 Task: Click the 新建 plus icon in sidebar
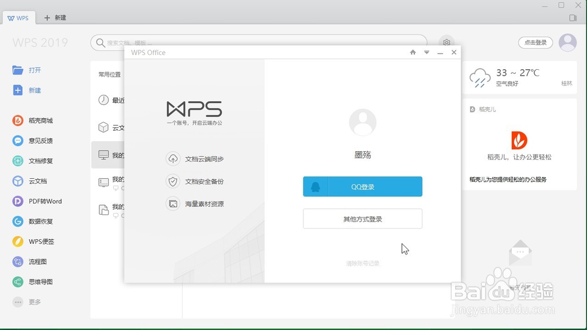pyautogui.click(x=18, y=90)
